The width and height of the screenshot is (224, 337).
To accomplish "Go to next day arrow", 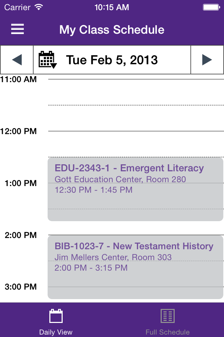I will (x=207, y=60).
